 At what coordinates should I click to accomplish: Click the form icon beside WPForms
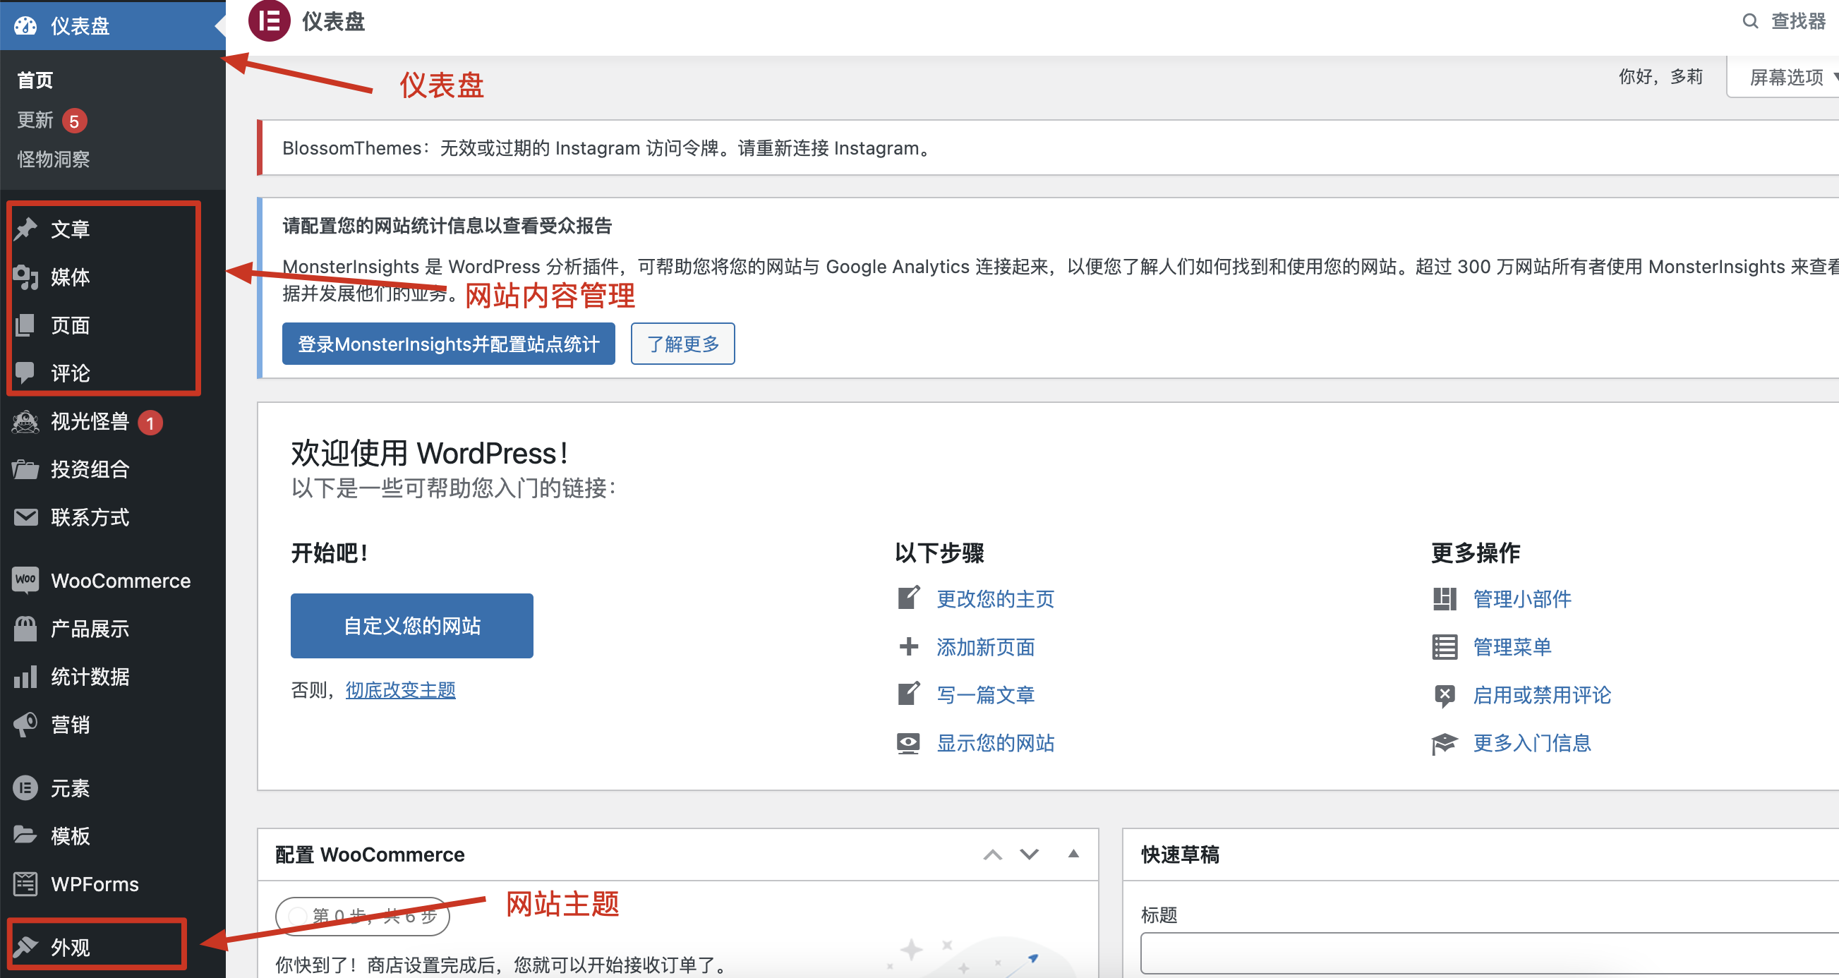click(x=25, y=883)
